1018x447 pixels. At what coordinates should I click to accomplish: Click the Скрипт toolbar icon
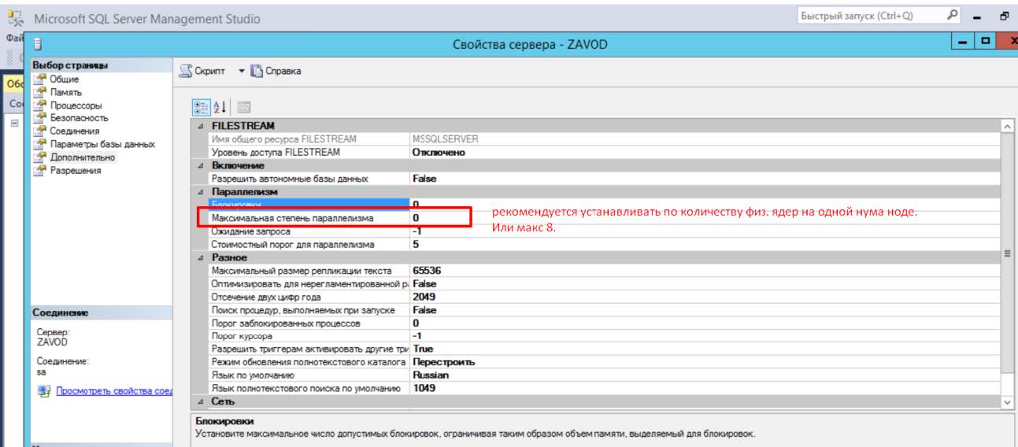coord(186,72)
